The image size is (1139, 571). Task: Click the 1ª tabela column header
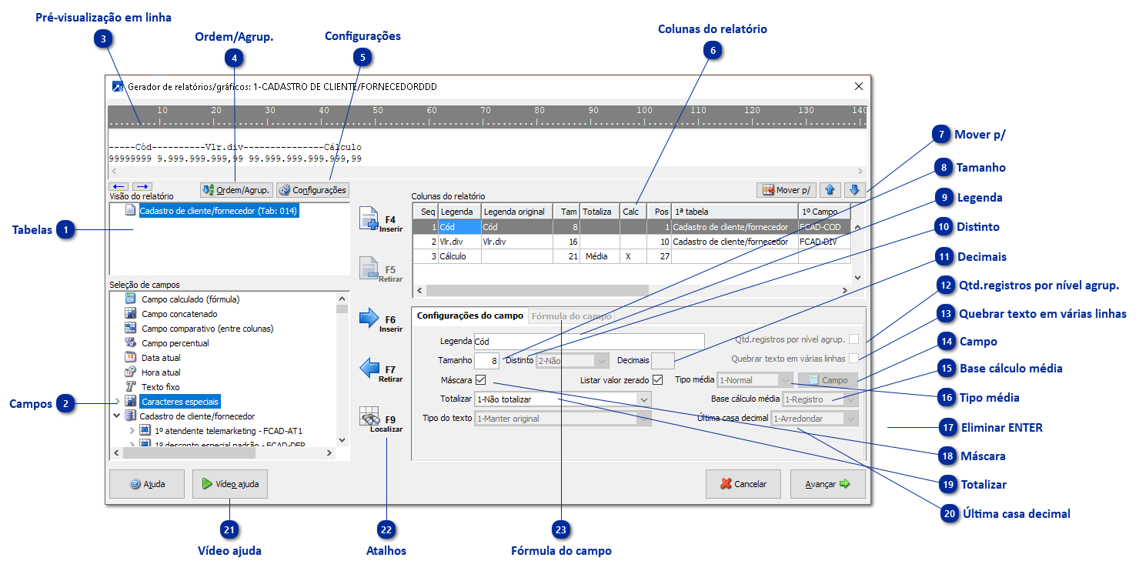click(x=734, y=211)
